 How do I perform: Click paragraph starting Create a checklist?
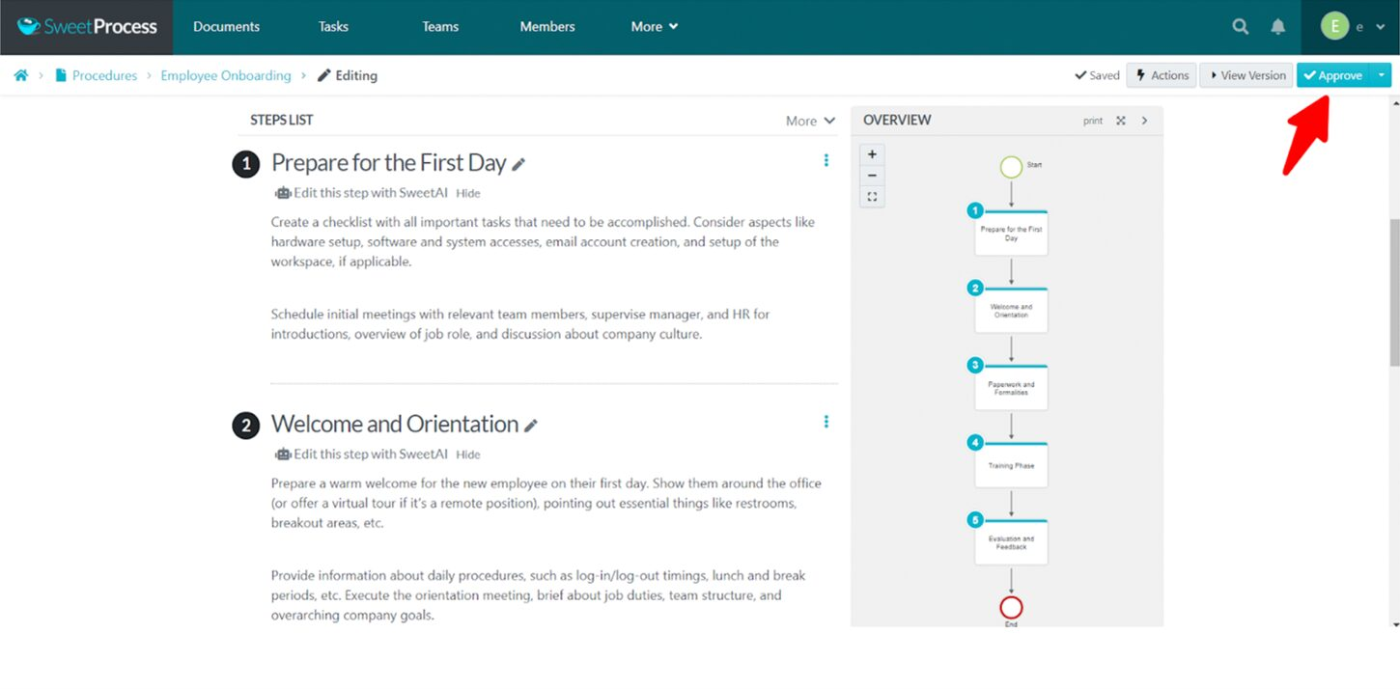coord(544,241)
